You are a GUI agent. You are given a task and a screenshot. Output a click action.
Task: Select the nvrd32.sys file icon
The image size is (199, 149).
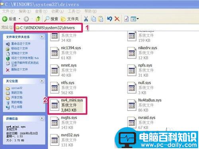click(x=55, y=140)
